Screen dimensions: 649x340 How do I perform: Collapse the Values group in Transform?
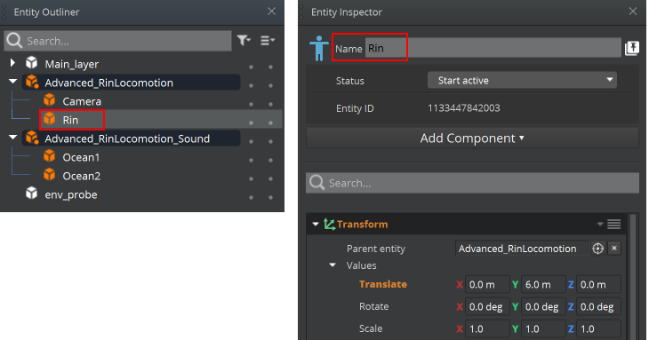click(x=333, y=265)
